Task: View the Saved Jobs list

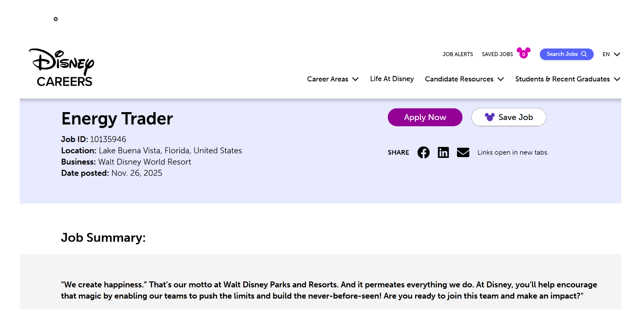Action: (x=497, y=54)
